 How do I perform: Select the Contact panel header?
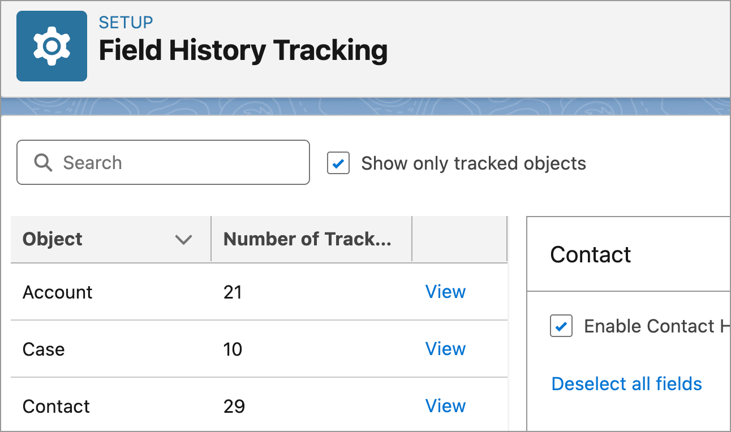coord(591,255)
